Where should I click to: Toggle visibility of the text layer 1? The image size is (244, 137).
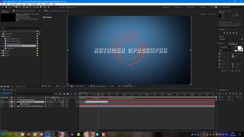2,100
